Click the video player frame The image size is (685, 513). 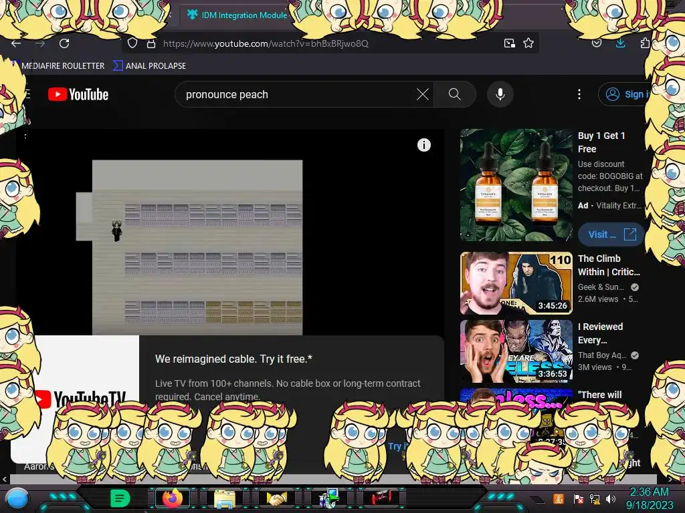tap(230, 232)
